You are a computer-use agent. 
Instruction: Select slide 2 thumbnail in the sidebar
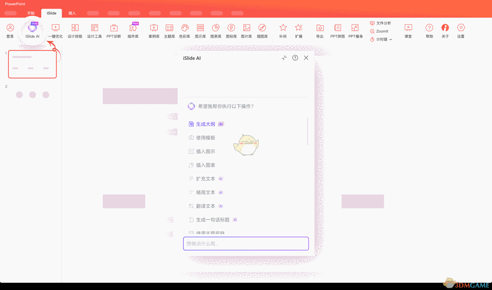tap(33, 95)
